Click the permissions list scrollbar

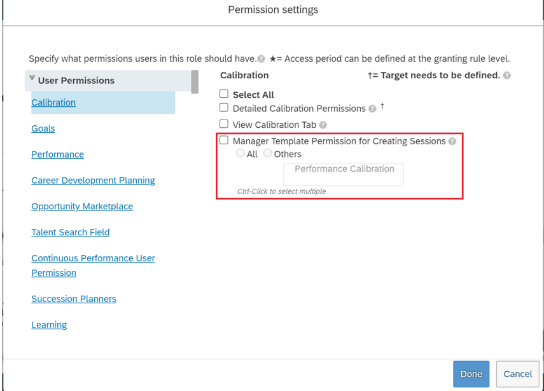[195, 82]
